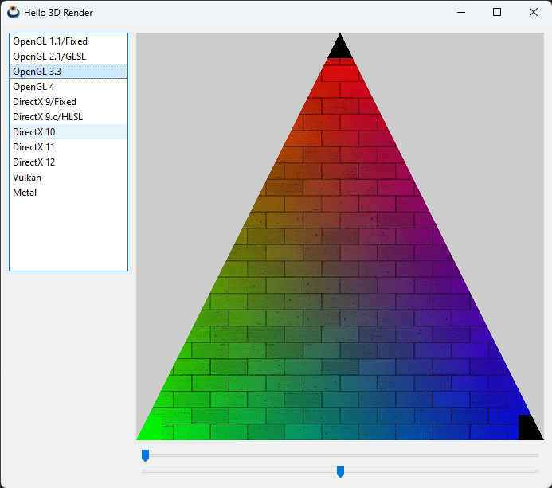Click the upper slider thumb
The height and width of the screenshot is (488, 552).
point(145,455)
